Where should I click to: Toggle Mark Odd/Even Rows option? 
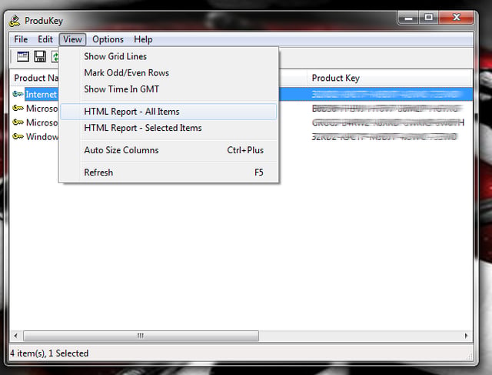(x=169, y=73)
